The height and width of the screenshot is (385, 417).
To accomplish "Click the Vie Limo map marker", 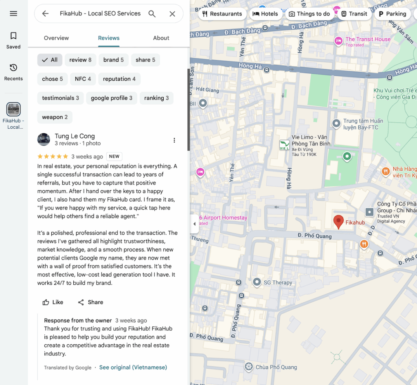I will [284, 145].
